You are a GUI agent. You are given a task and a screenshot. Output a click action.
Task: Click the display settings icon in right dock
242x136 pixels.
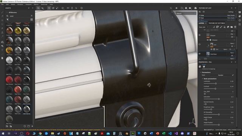click(240, 12)
